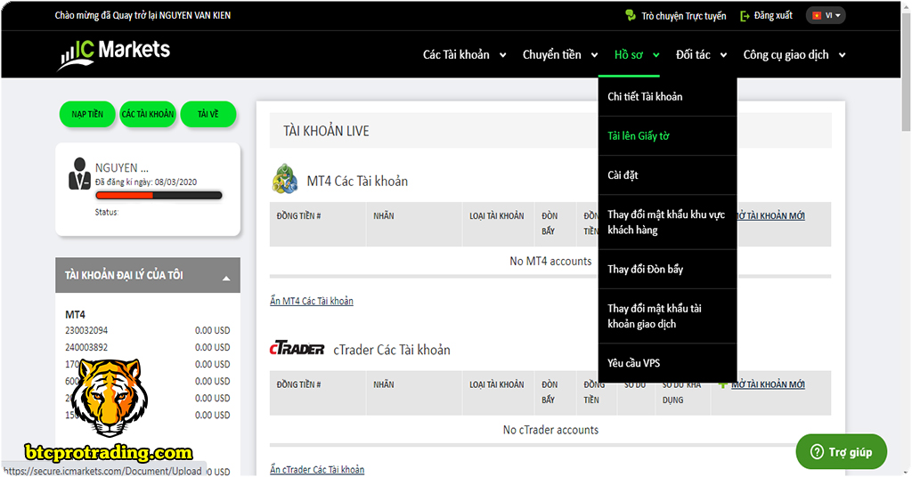The image size is (912, 477).
Task: Open the VI language selector dropdown
Action: point(826,15)
